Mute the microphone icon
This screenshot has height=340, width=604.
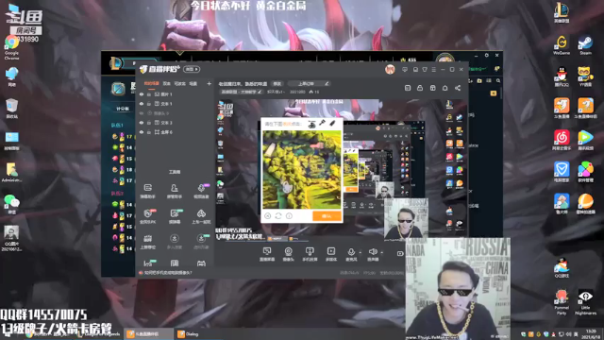pos(351,252)
